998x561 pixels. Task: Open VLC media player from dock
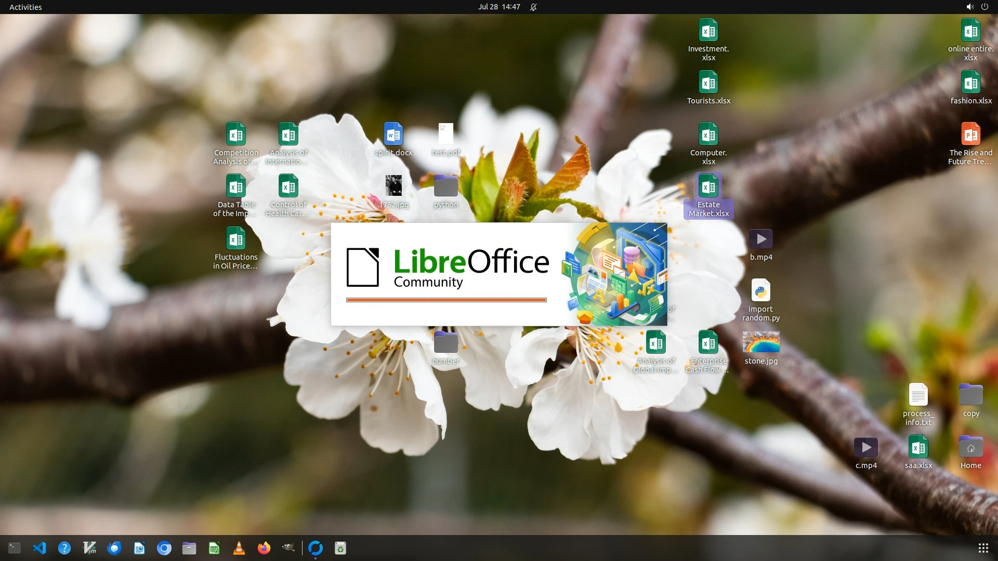(239, 548)
